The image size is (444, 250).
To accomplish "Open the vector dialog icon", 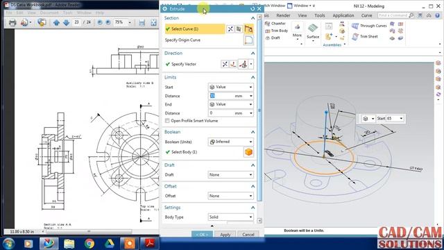I will [233, 64].
